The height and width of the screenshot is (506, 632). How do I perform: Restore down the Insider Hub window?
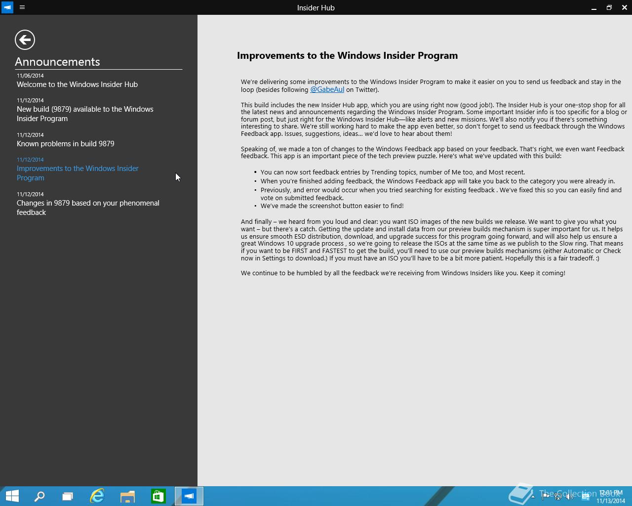click(x=609, y=7)
